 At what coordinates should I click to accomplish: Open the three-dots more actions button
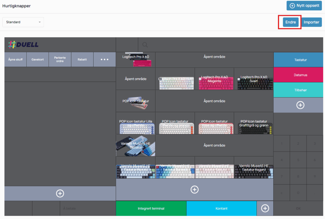pyautogui.click(x=104, y=60)
